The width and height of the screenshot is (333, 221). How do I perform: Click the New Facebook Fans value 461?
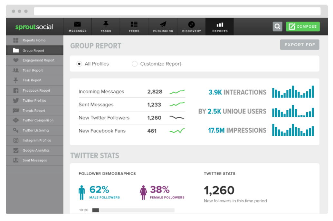click(152, 131)
